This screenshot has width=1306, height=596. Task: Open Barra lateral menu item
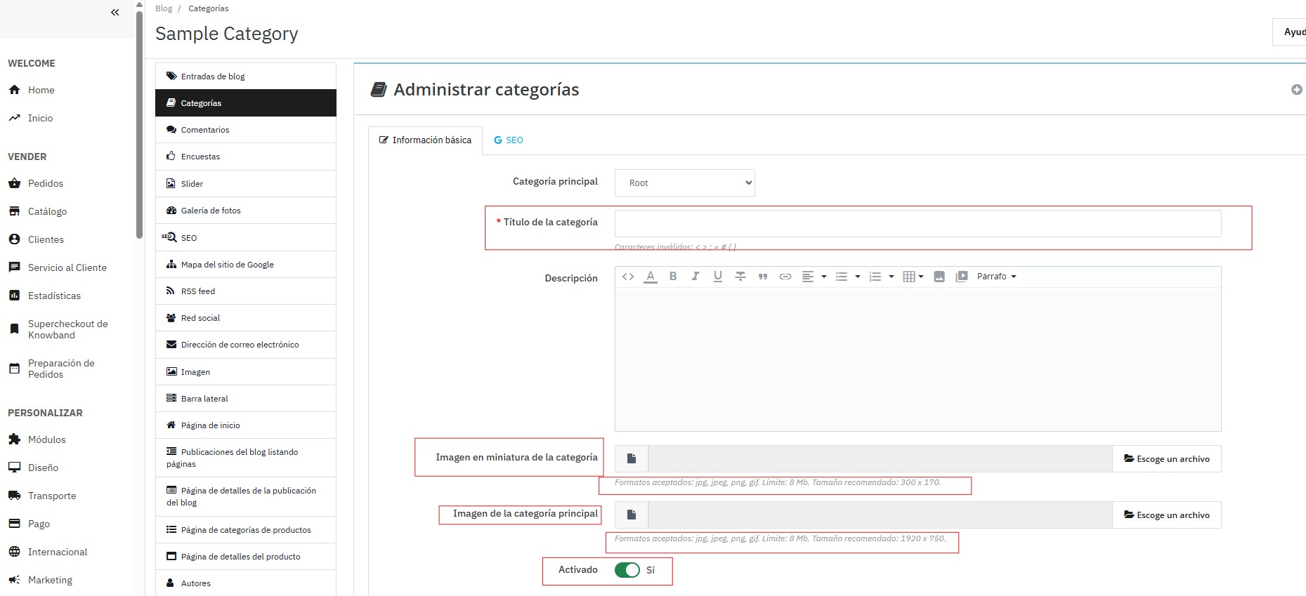click(246, 399)
